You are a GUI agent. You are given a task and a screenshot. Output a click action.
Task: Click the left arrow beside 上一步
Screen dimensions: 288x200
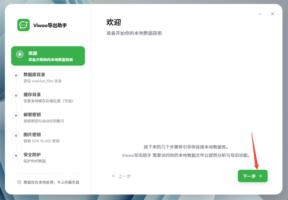[x=114, y=176]
